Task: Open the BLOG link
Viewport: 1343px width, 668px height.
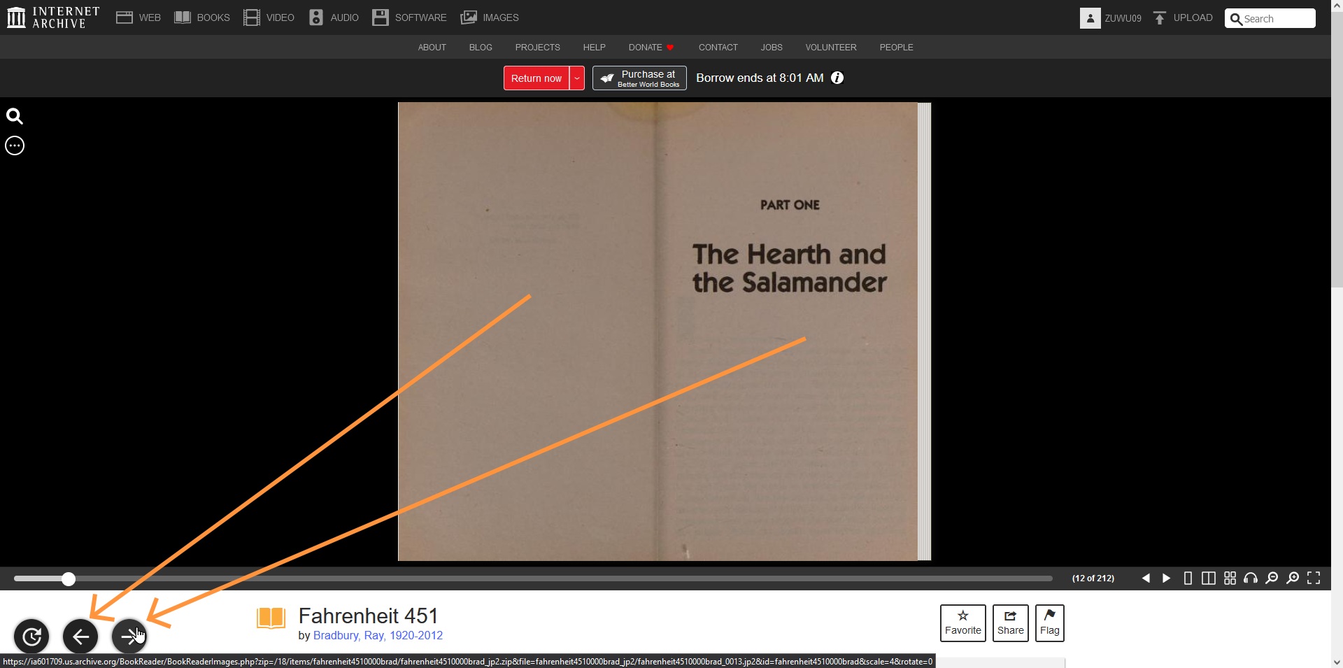Action: [x=481, y=48]
